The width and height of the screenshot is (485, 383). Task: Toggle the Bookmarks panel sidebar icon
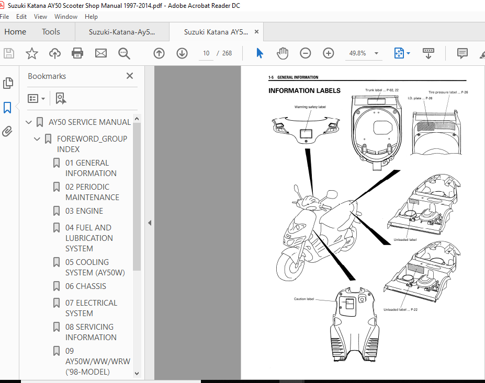7,108
